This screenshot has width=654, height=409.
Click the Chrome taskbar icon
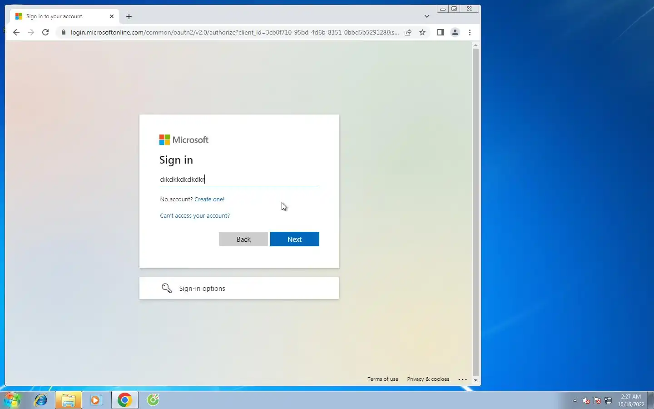(125, 400)
